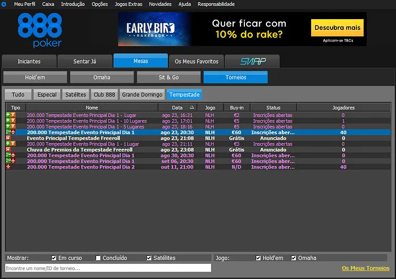
Task: Click the 2nd icon in the set 06 row
Action: tap(8, 161)
